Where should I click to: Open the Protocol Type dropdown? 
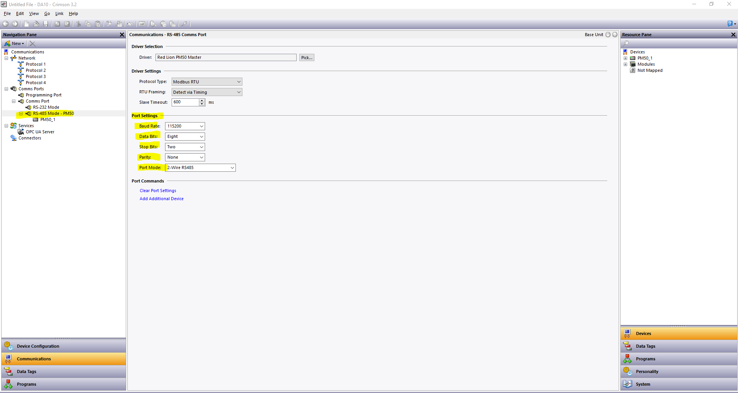(207, 82)
